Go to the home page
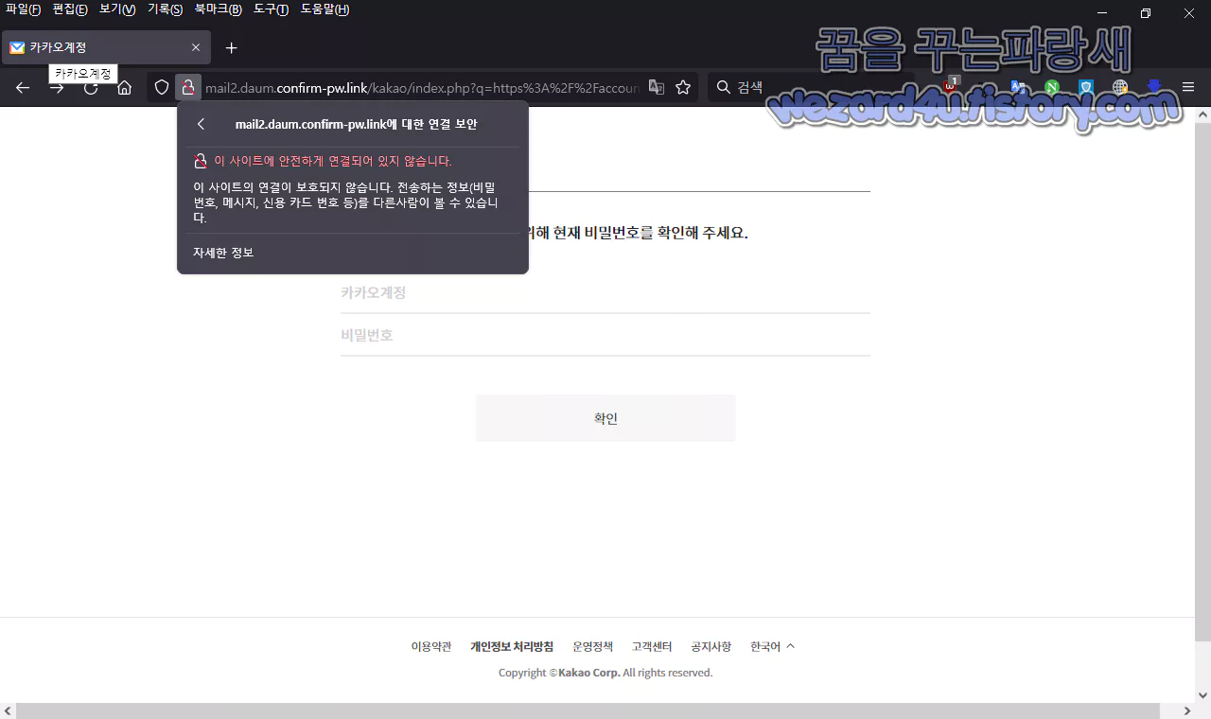Image resolution: width=1211 pixels, height=719 pixels. [124, 87]
